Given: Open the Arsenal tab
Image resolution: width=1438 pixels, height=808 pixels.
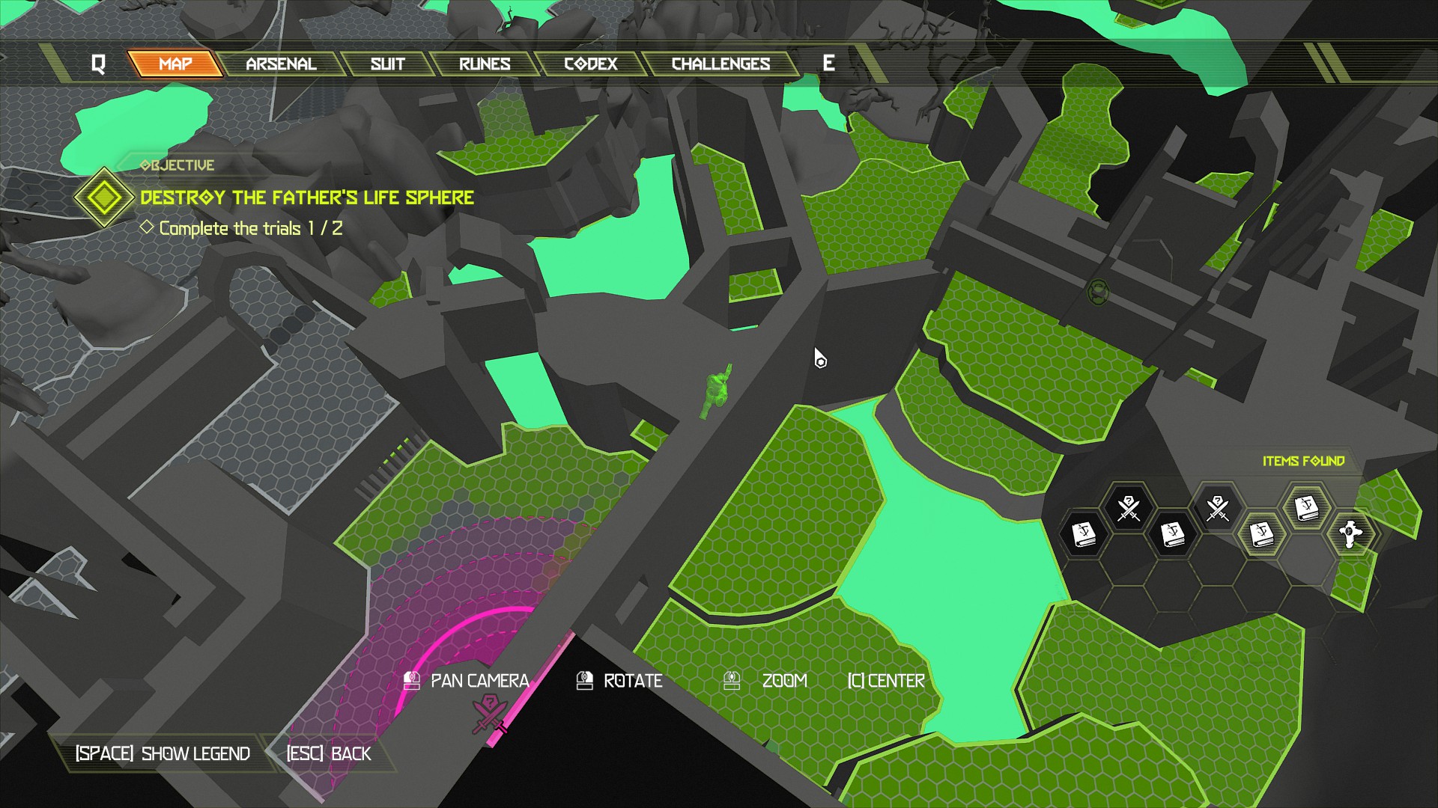Looking at the screenshot, I should click(281, 64).
